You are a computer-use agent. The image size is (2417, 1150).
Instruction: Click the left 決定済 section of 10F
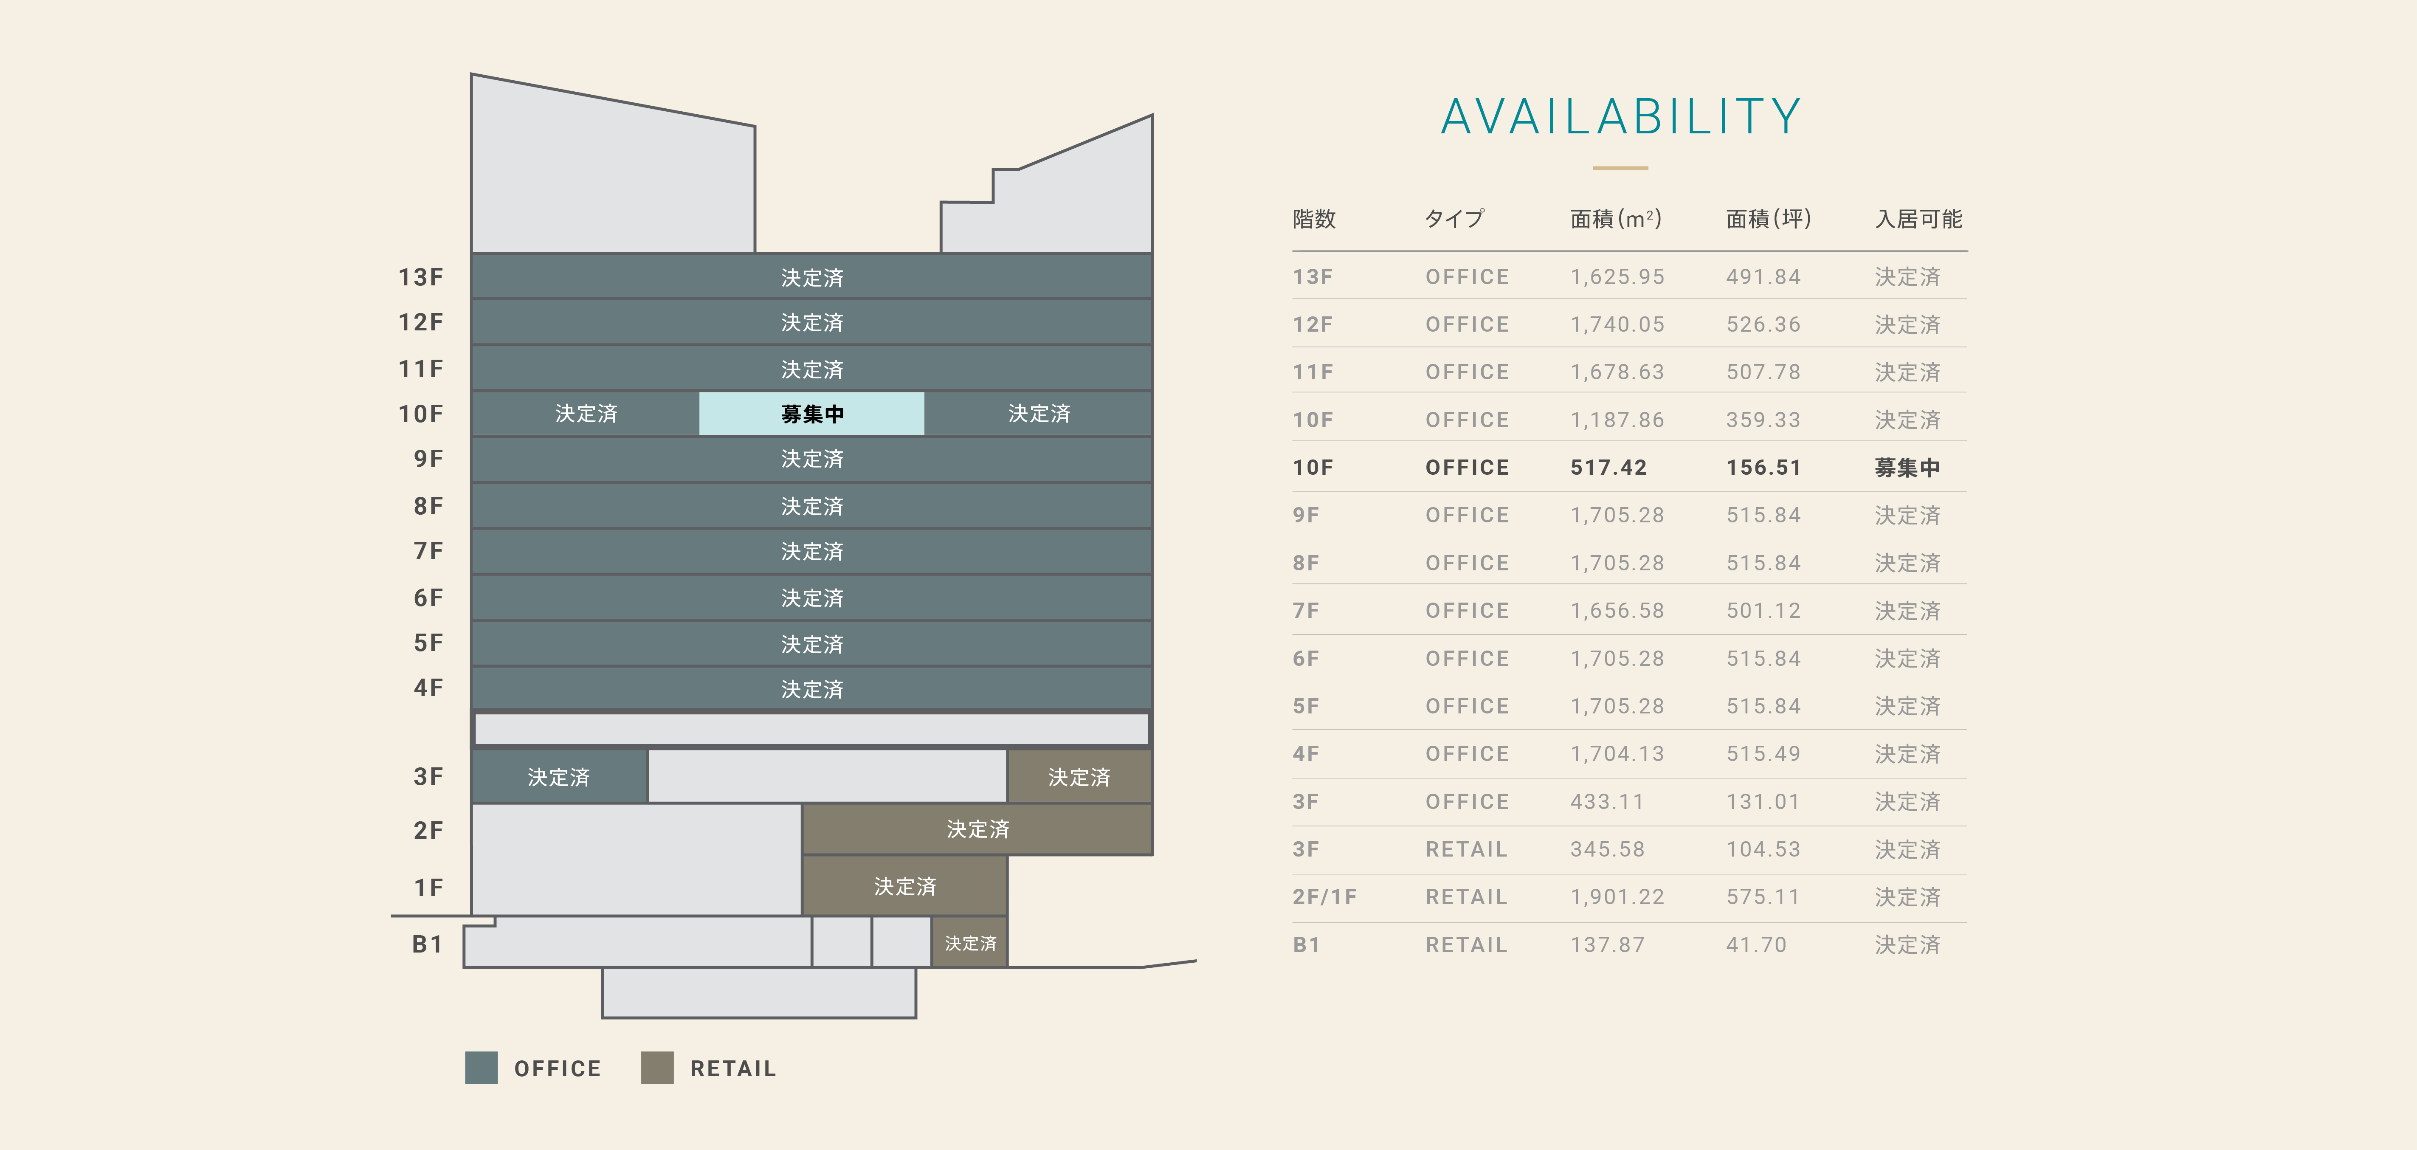(586, 414)
